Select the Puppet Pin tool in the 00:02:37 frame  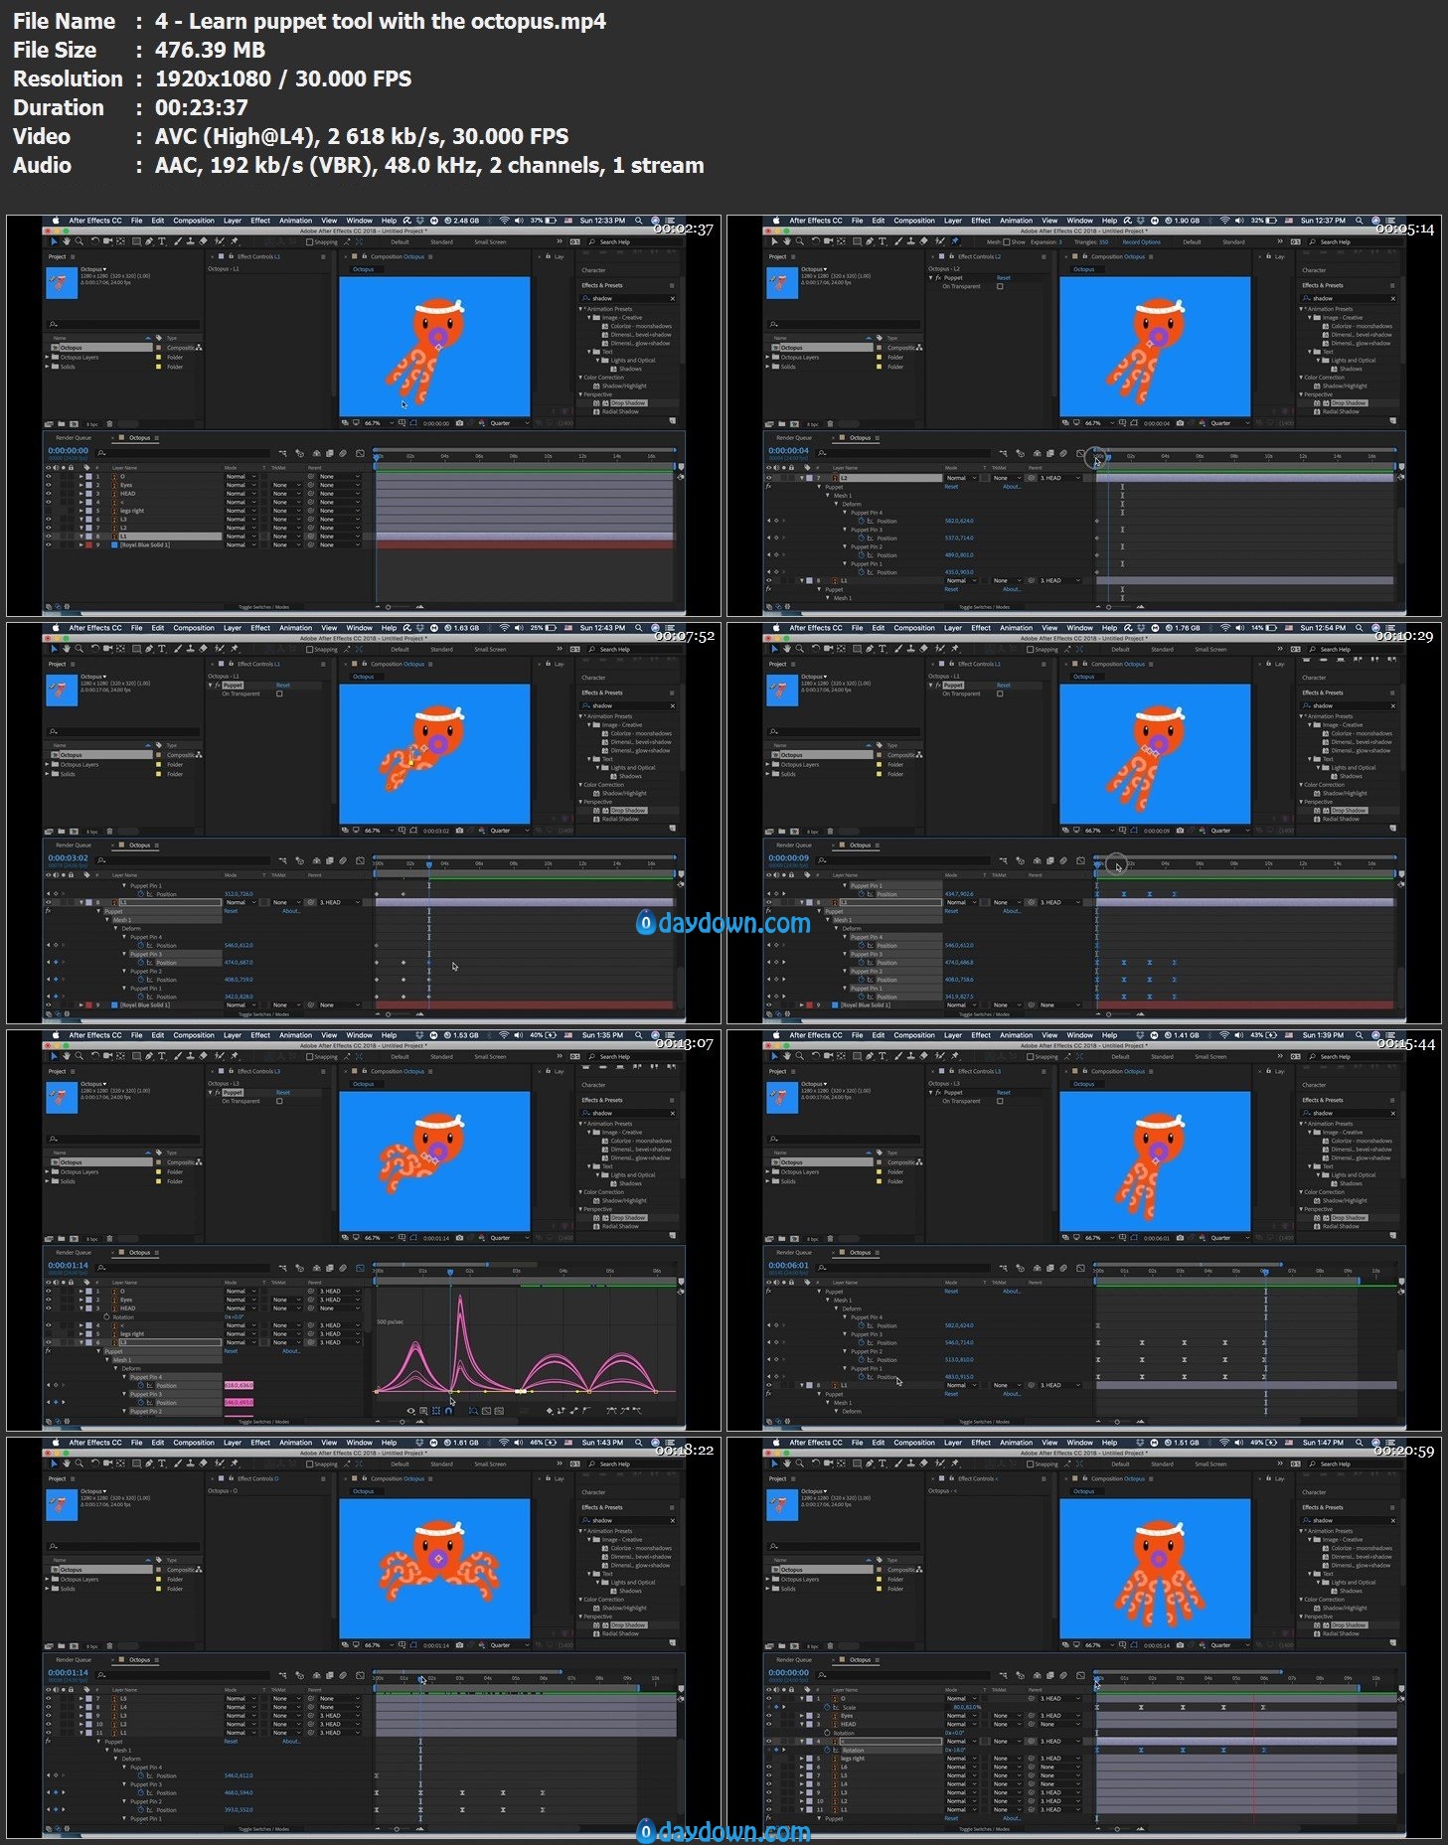click(x=235, y=241)
